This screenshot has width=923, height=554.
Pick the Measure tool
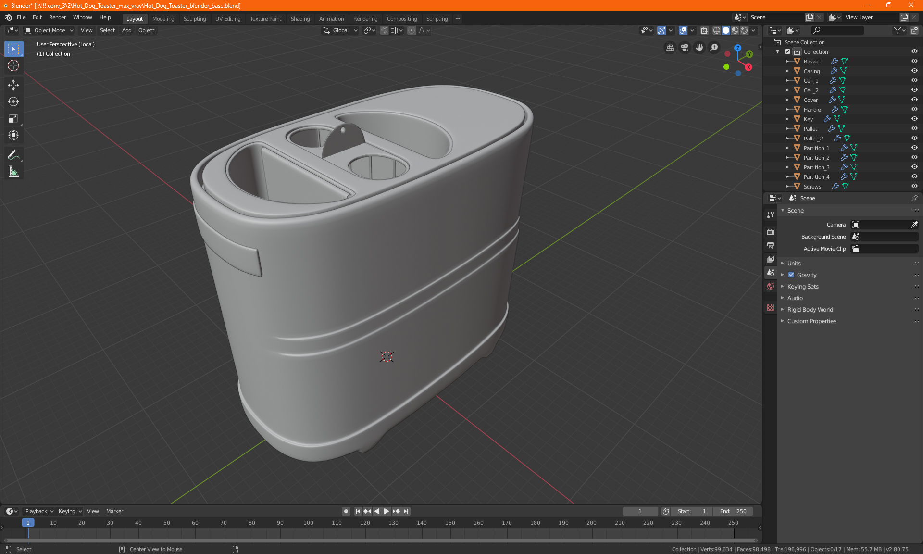13,172
